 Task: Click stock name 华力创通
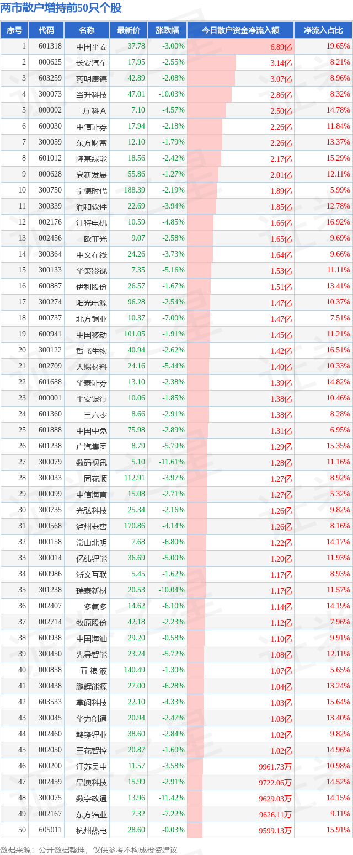coord(92,719)
